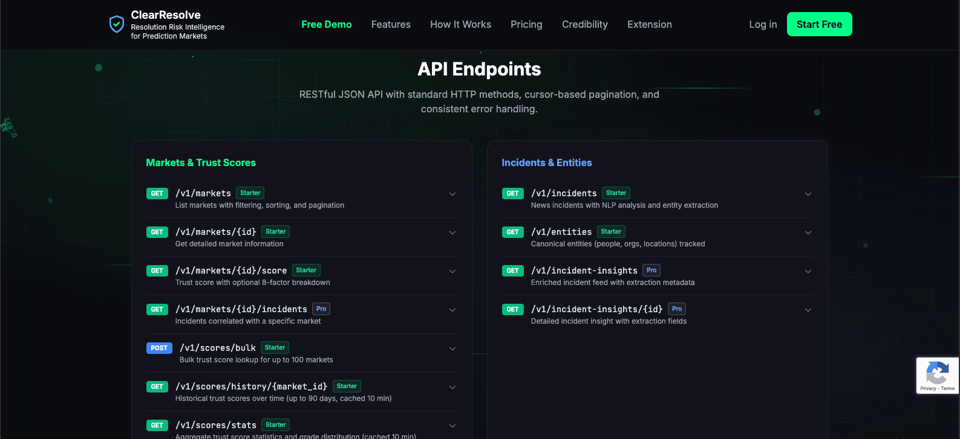Expand the /v1/scores/stats endpoint chevron
Image resolution: width=960 pixels, height=439 pixels.
pyautogui.click(x=452, y=426)
